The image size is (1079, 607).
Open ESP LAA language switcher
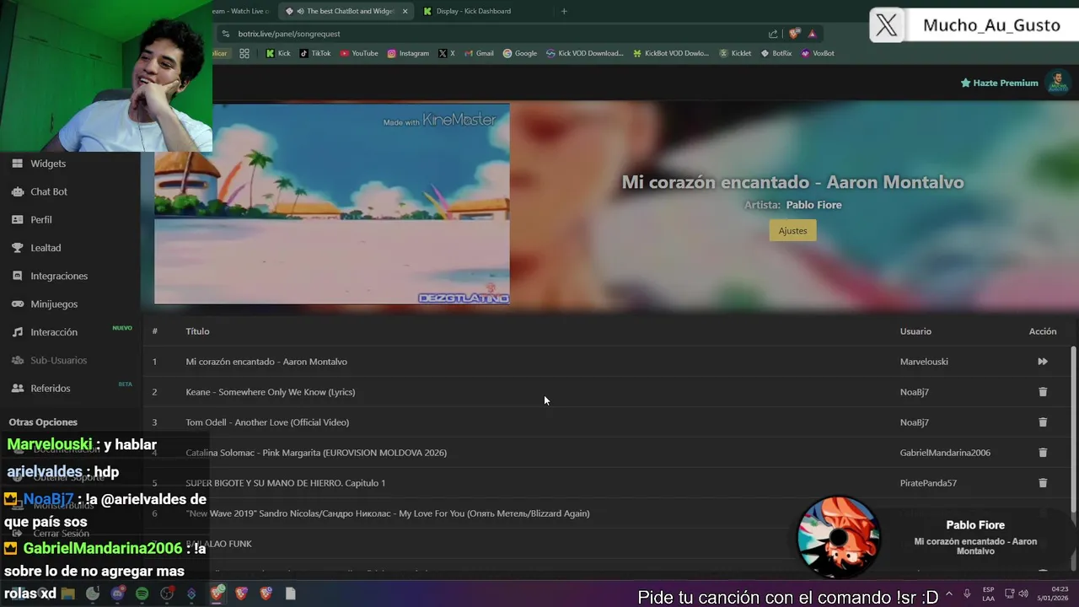tap(989, 594)
